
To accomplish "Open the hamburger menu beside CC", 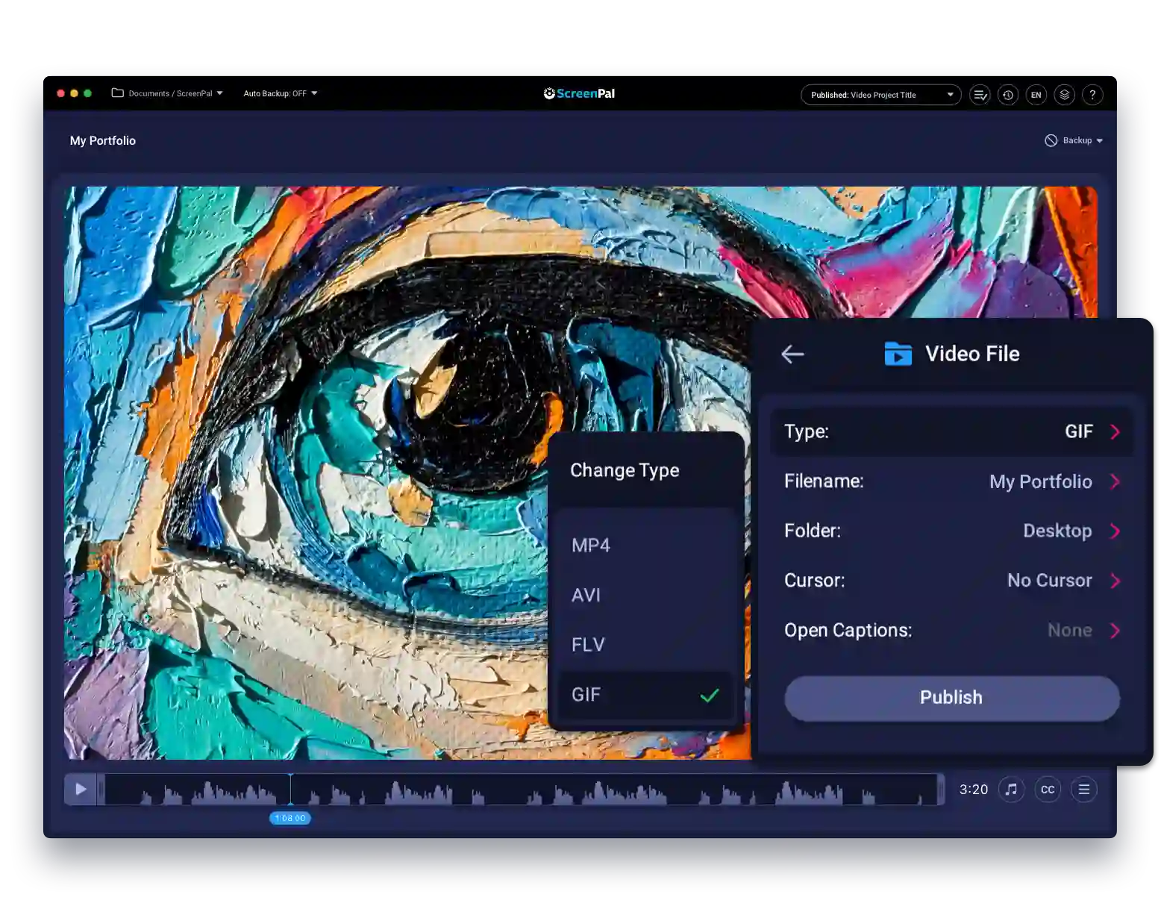I will click(x=1083, y=789).
